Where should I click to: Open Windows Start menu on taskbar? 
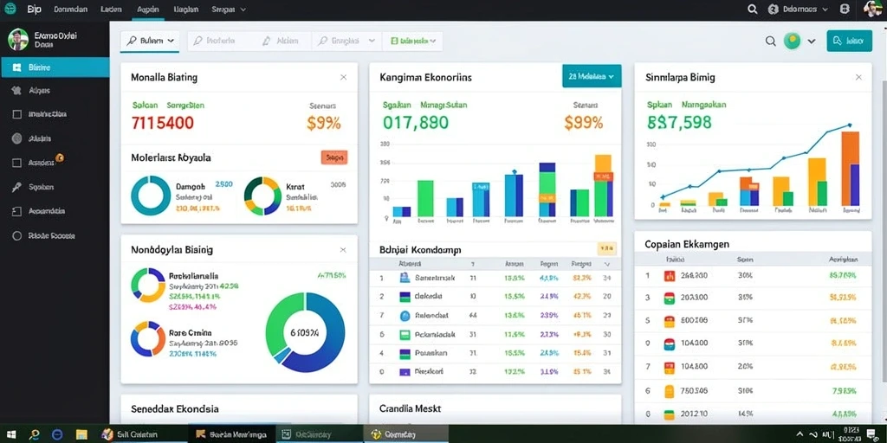click(10, 434)
